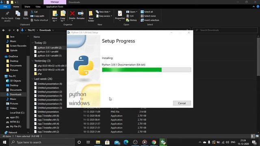Switch to the View ribbon tab
The image size is (260, 146).
38,6
